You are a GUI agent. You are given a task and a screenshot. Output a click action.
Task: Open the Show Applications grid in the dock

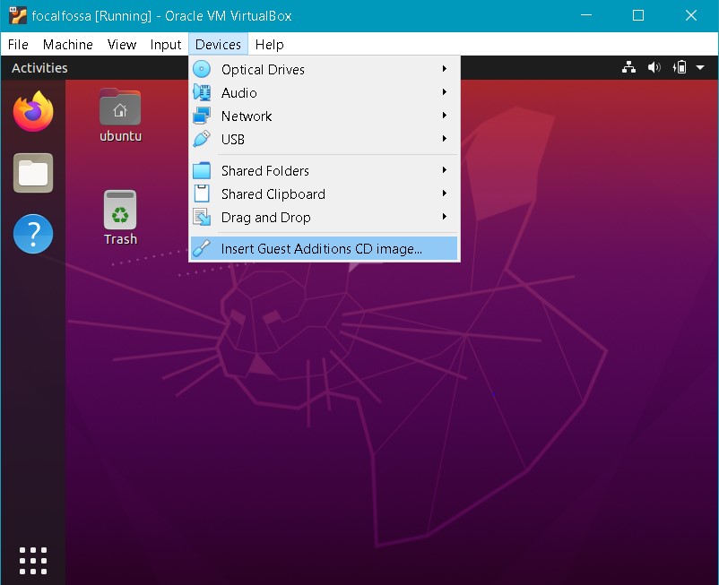click(x=32, y=560)
